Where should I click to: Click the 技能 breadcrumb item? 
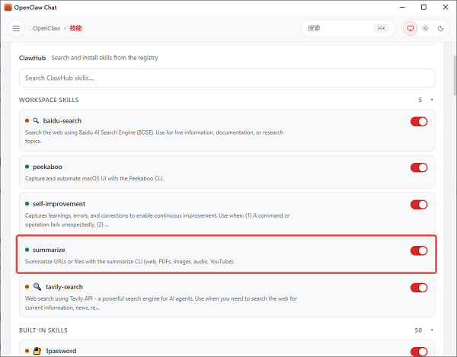[75, 28]
